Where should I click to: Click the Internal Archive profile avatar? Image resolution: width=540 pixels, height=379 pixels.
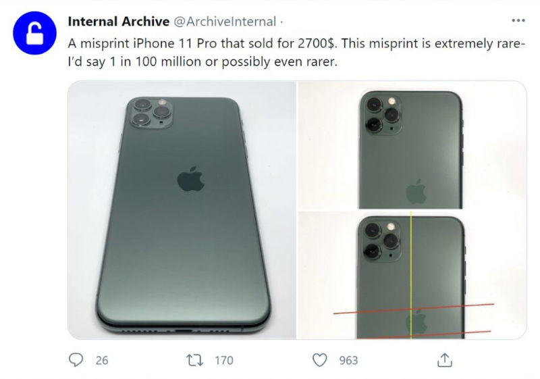tap(33, 33)
